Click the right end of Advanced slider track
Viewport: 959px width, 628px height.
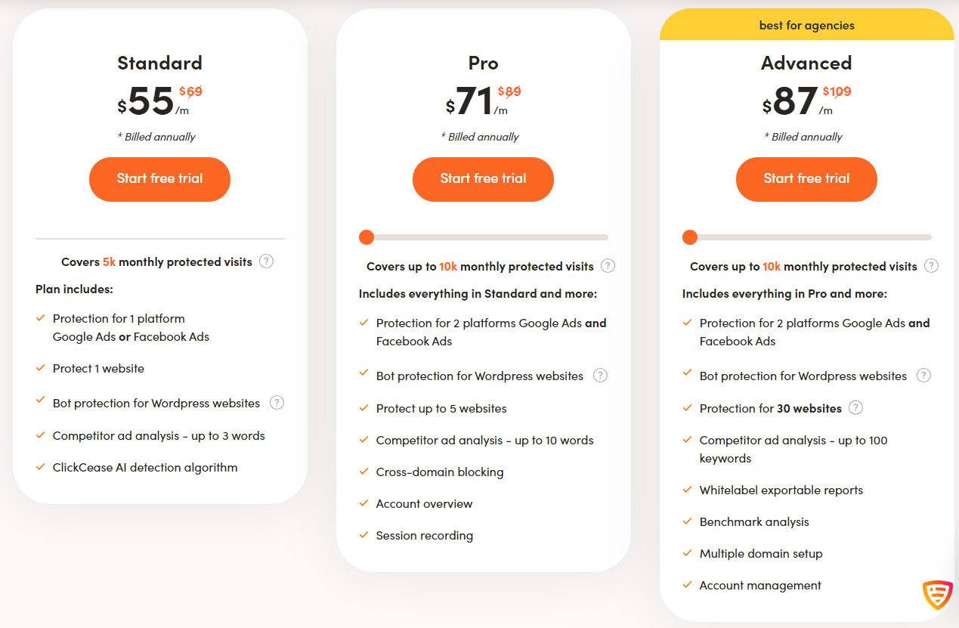tap(928, 237)
